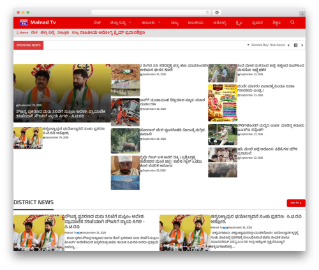Open the headline beside the Ganesha poster
This screenshot has height=270, width=319.
266,88
